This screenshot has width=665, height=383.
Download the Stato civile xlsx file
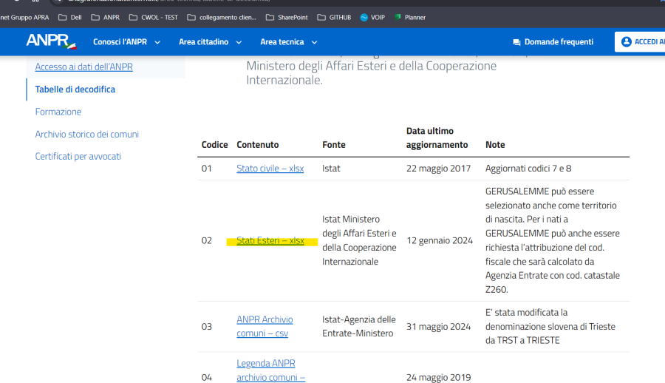(x=270, y=169)
